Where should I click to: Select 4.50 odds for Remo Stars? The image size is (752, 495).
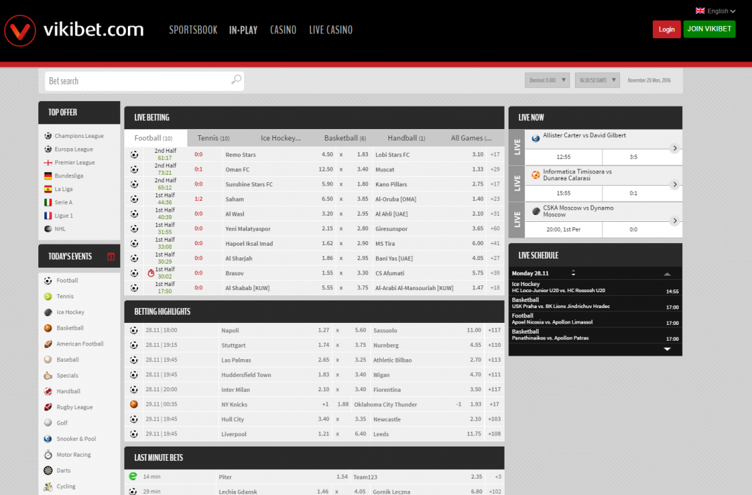coord(327,154)
